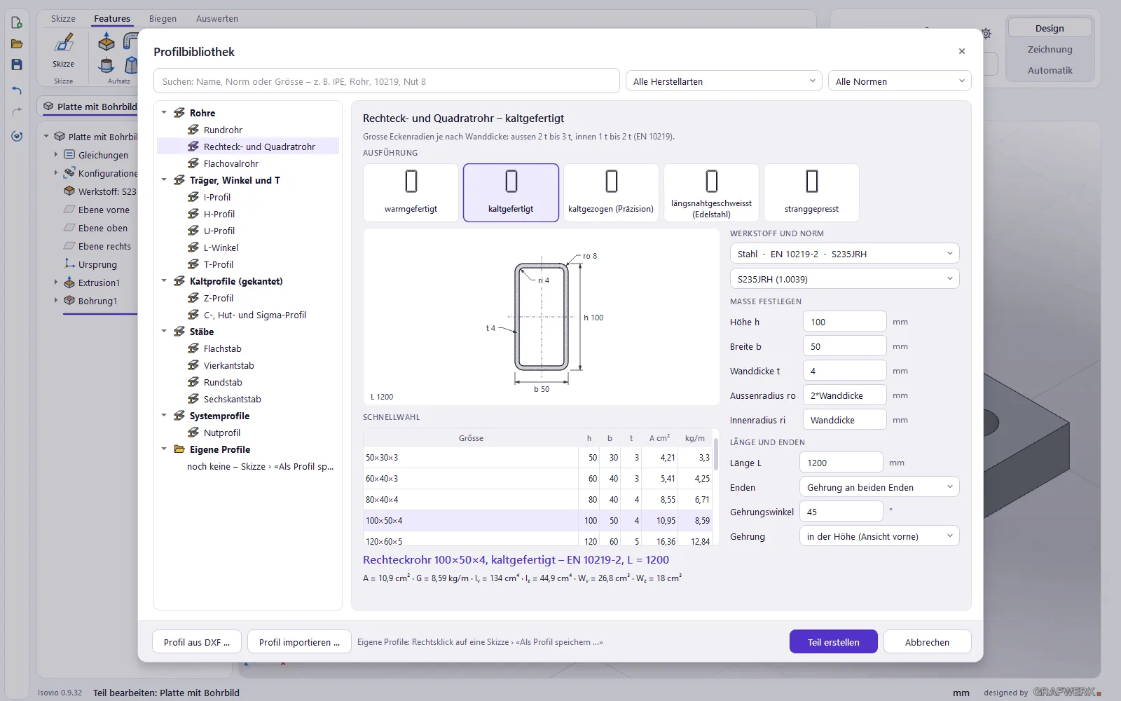Click the Profil aus DXF button
This screenshot has width=1121, height=701.
(x=197, y=642)
